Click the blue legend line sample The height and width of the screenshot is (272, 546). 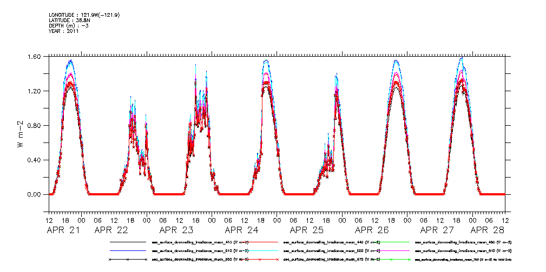(128, 250)
